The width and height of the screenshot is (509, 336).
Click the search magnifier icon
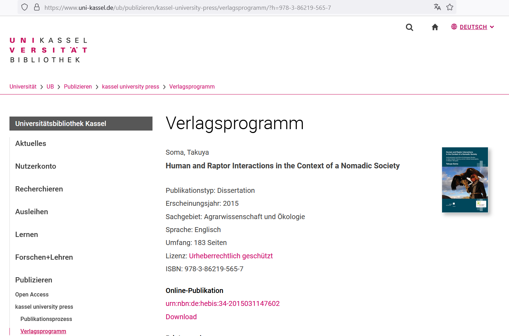[x=409, y=27]
